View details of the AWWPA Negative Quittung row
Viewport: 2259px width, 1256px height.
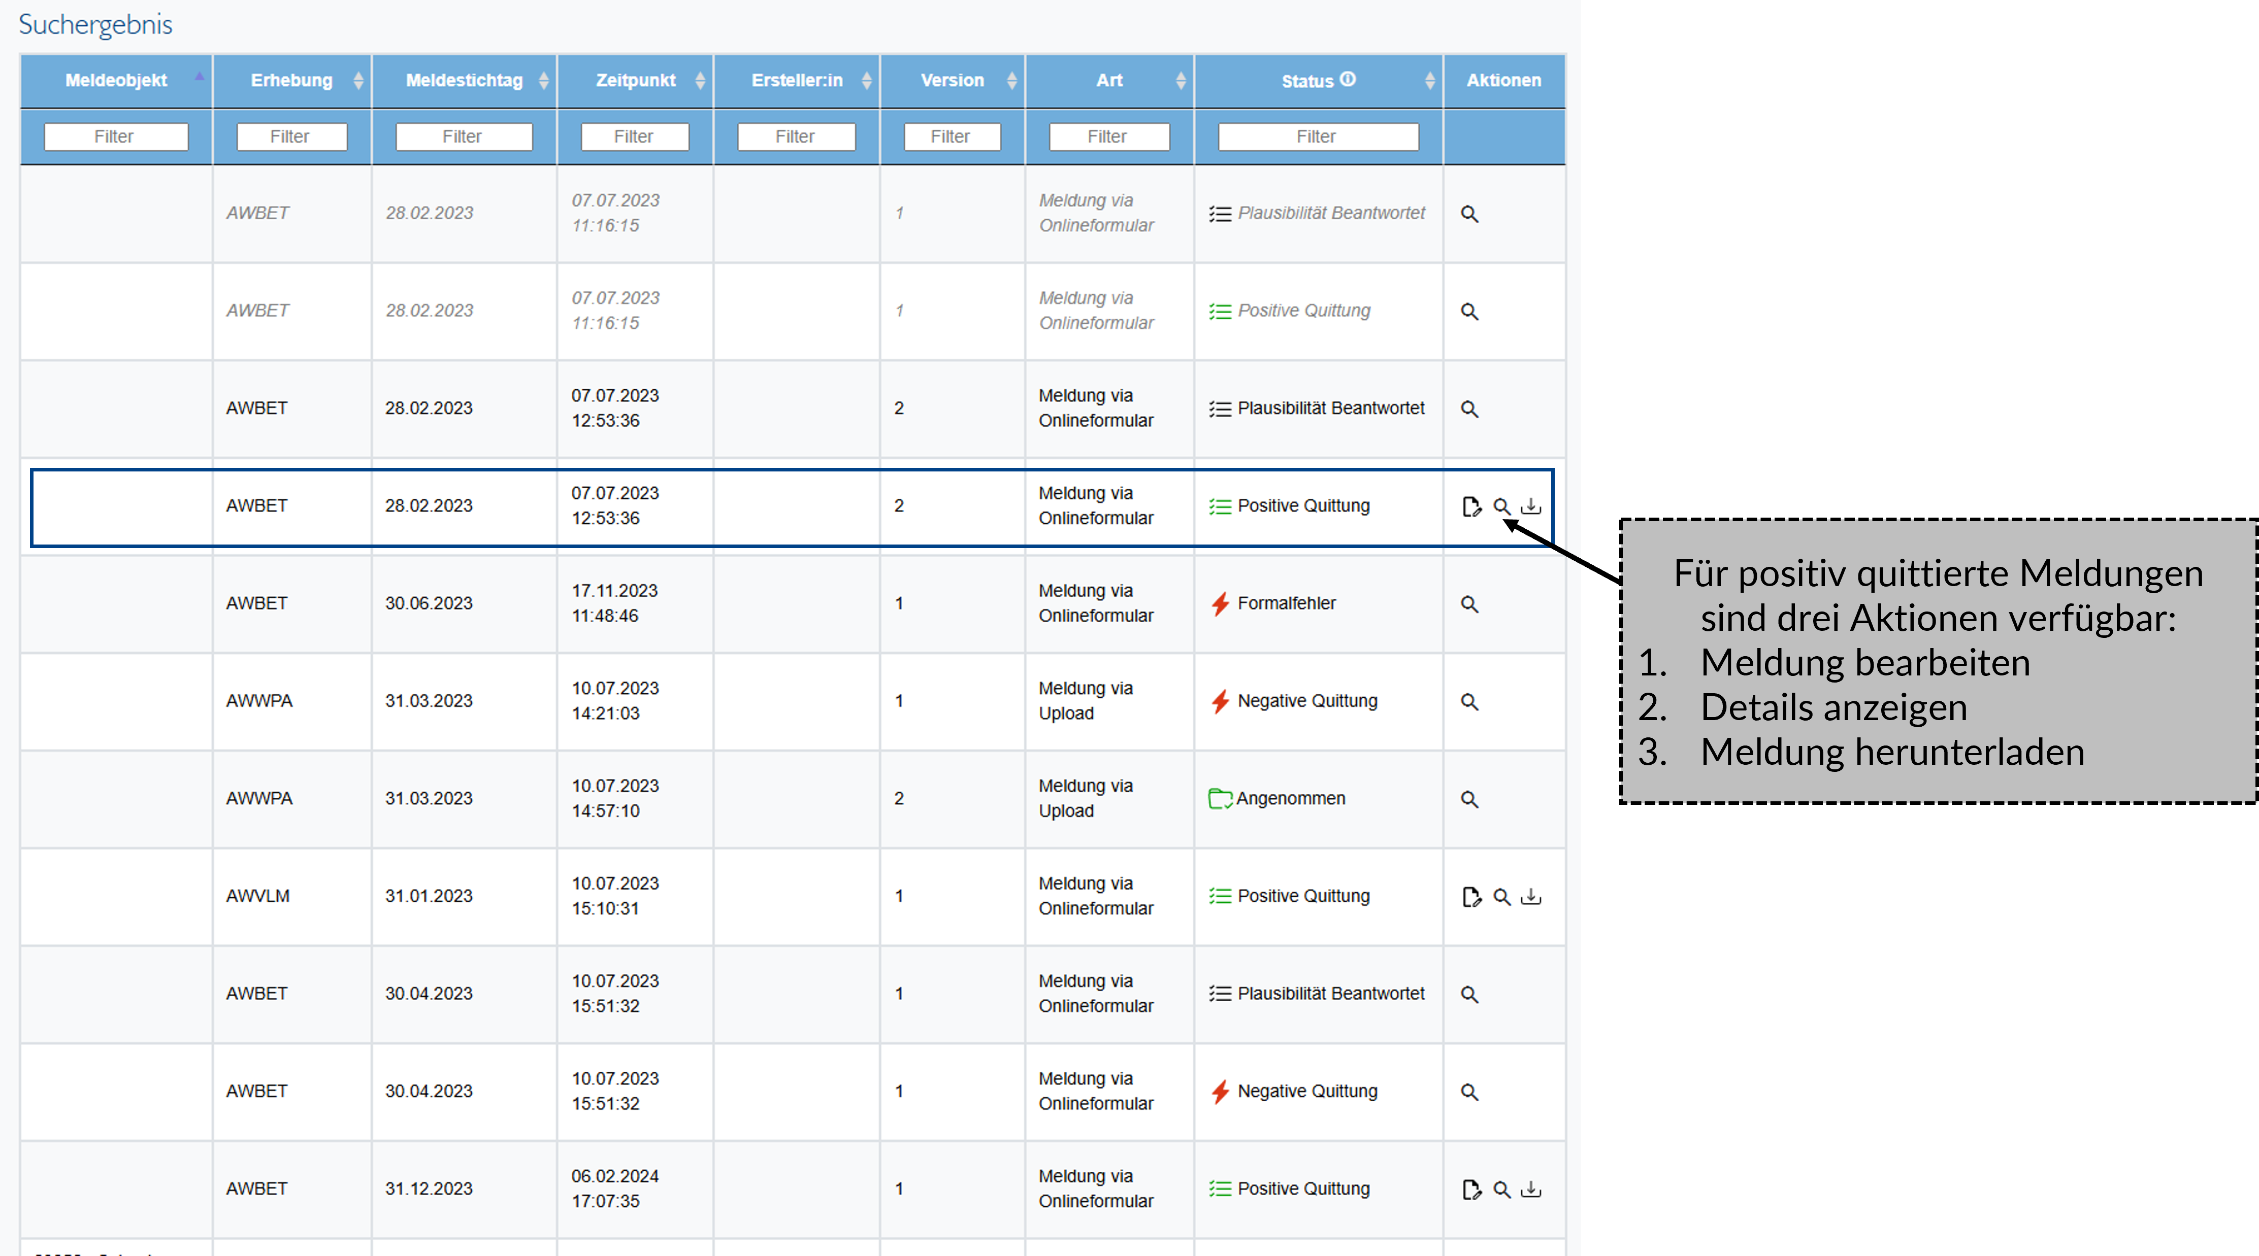point(1469,702)
